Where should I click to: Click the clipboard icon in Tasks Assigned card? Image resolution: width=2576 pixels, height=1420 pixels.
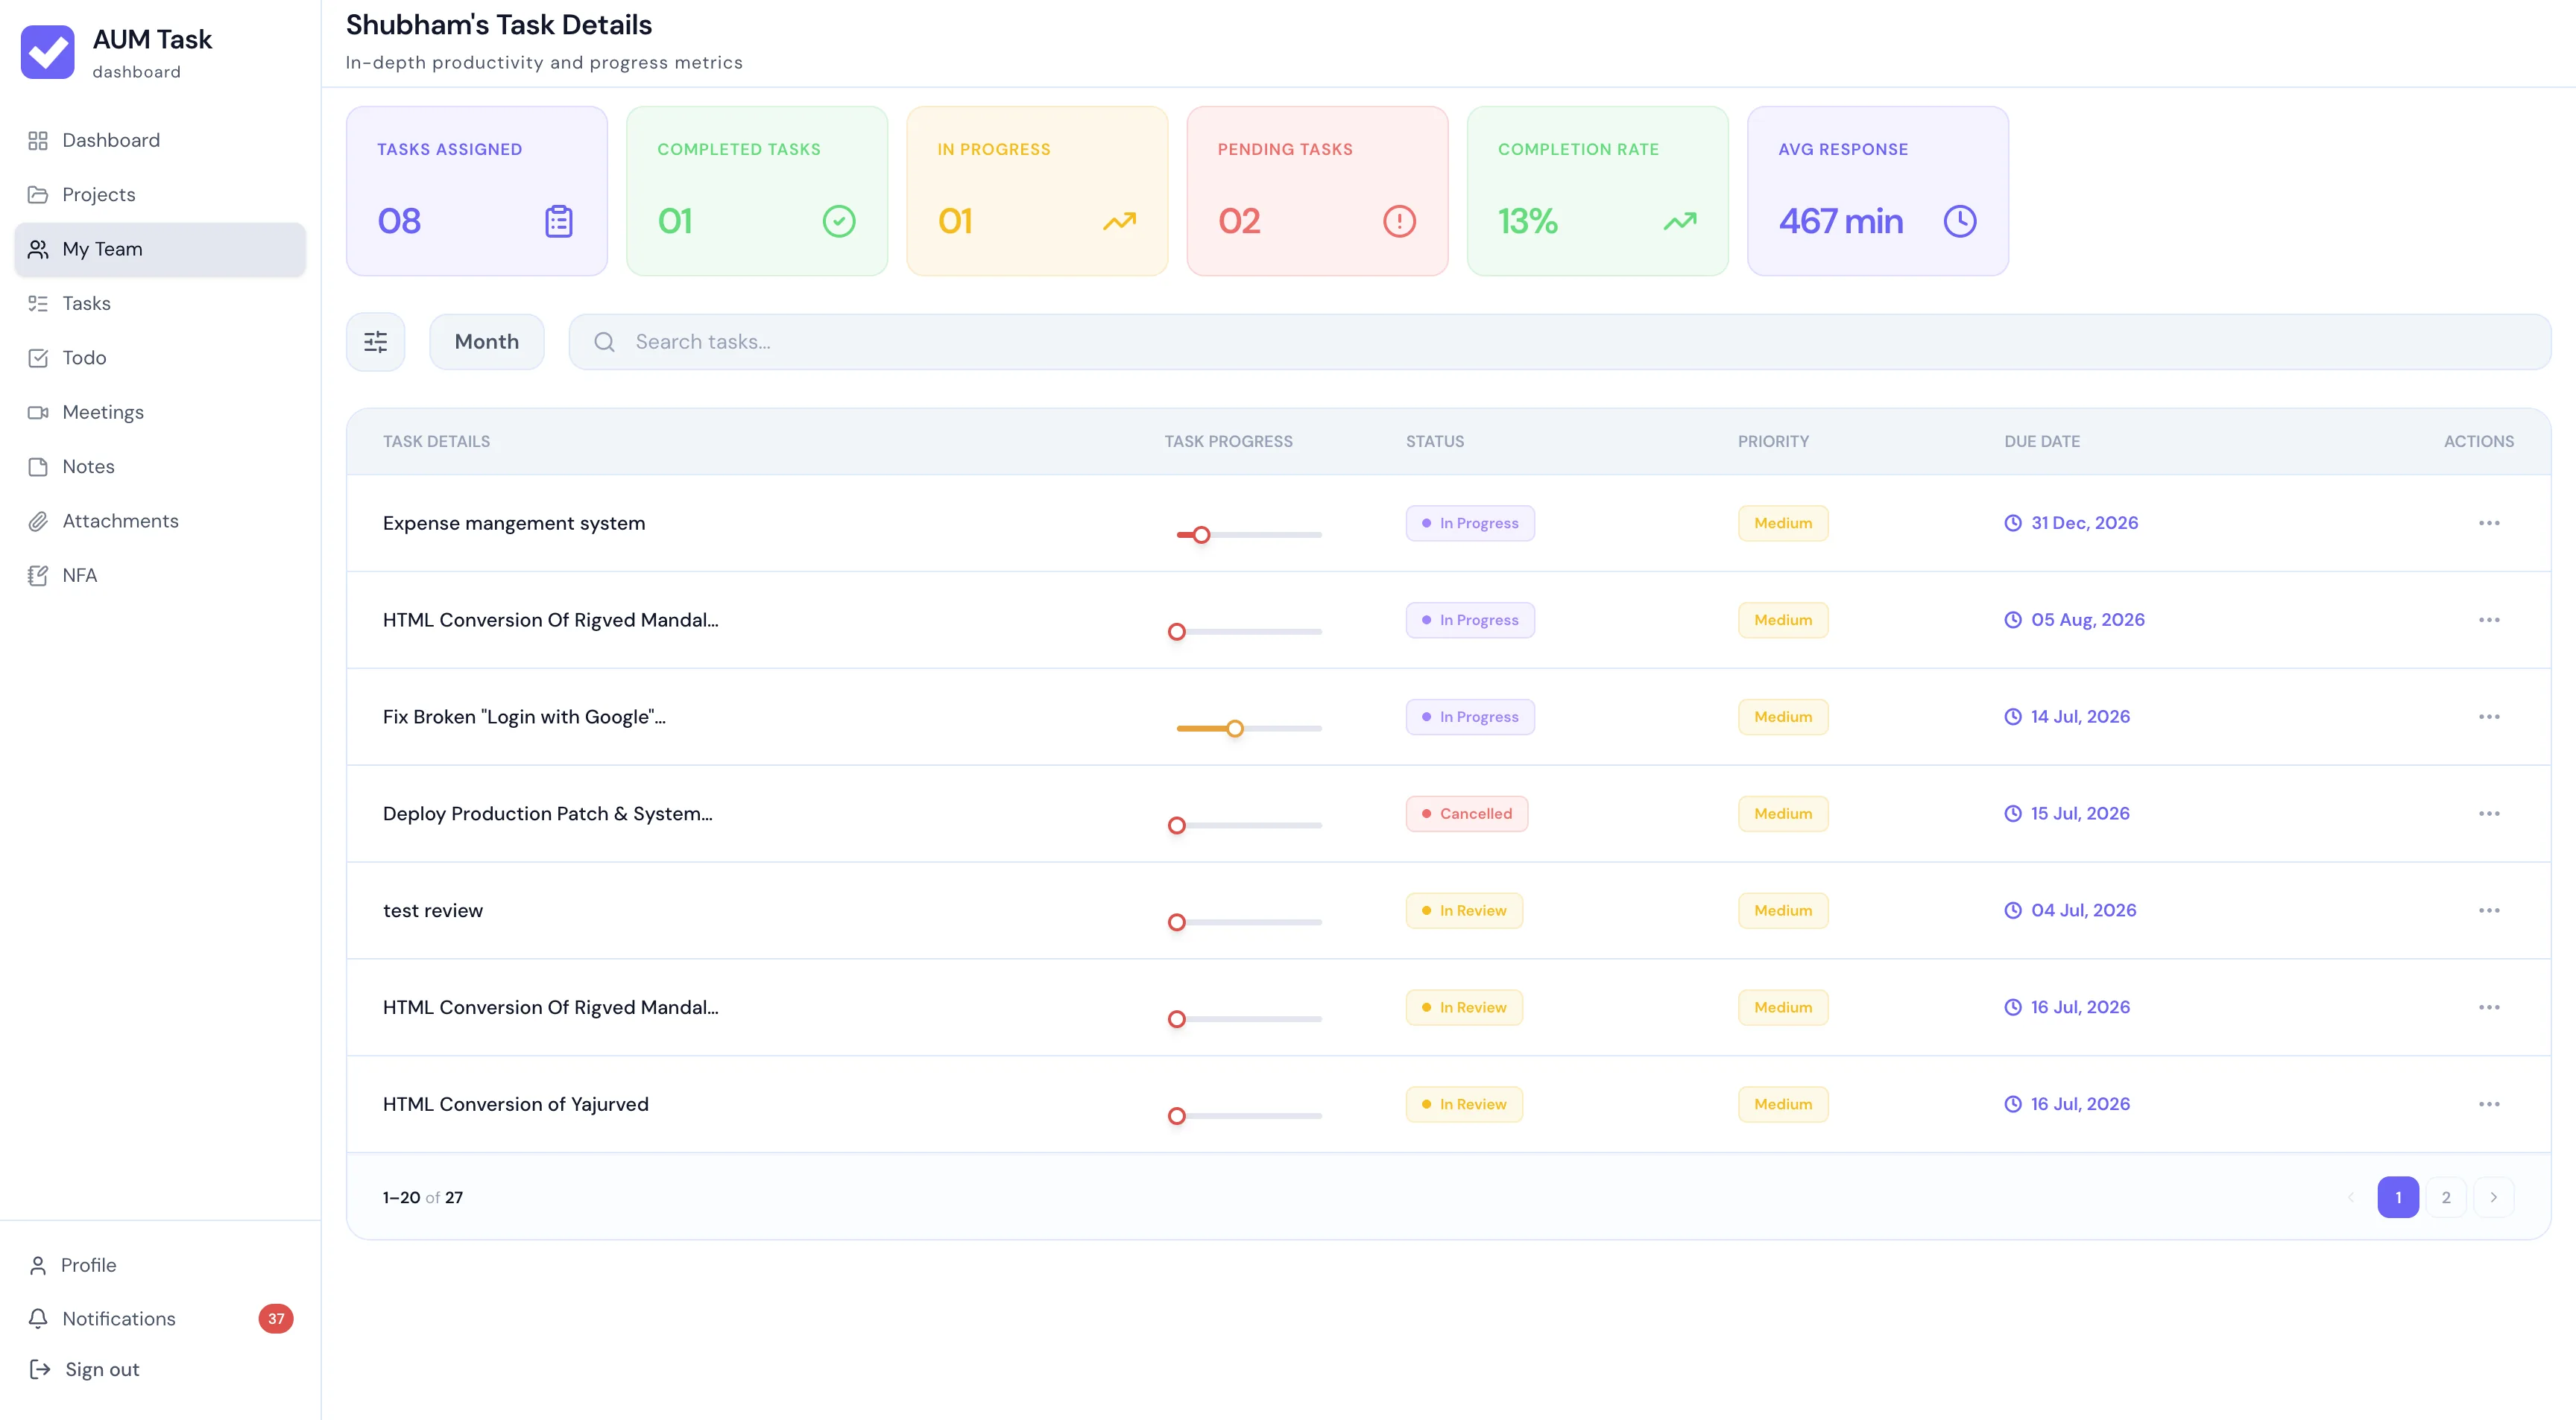coord(558,221)
